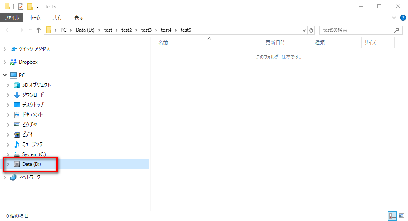The height and width of the screenshot is (221, 408).
Task: Switch to details view layout
Action: click(392, 216)
